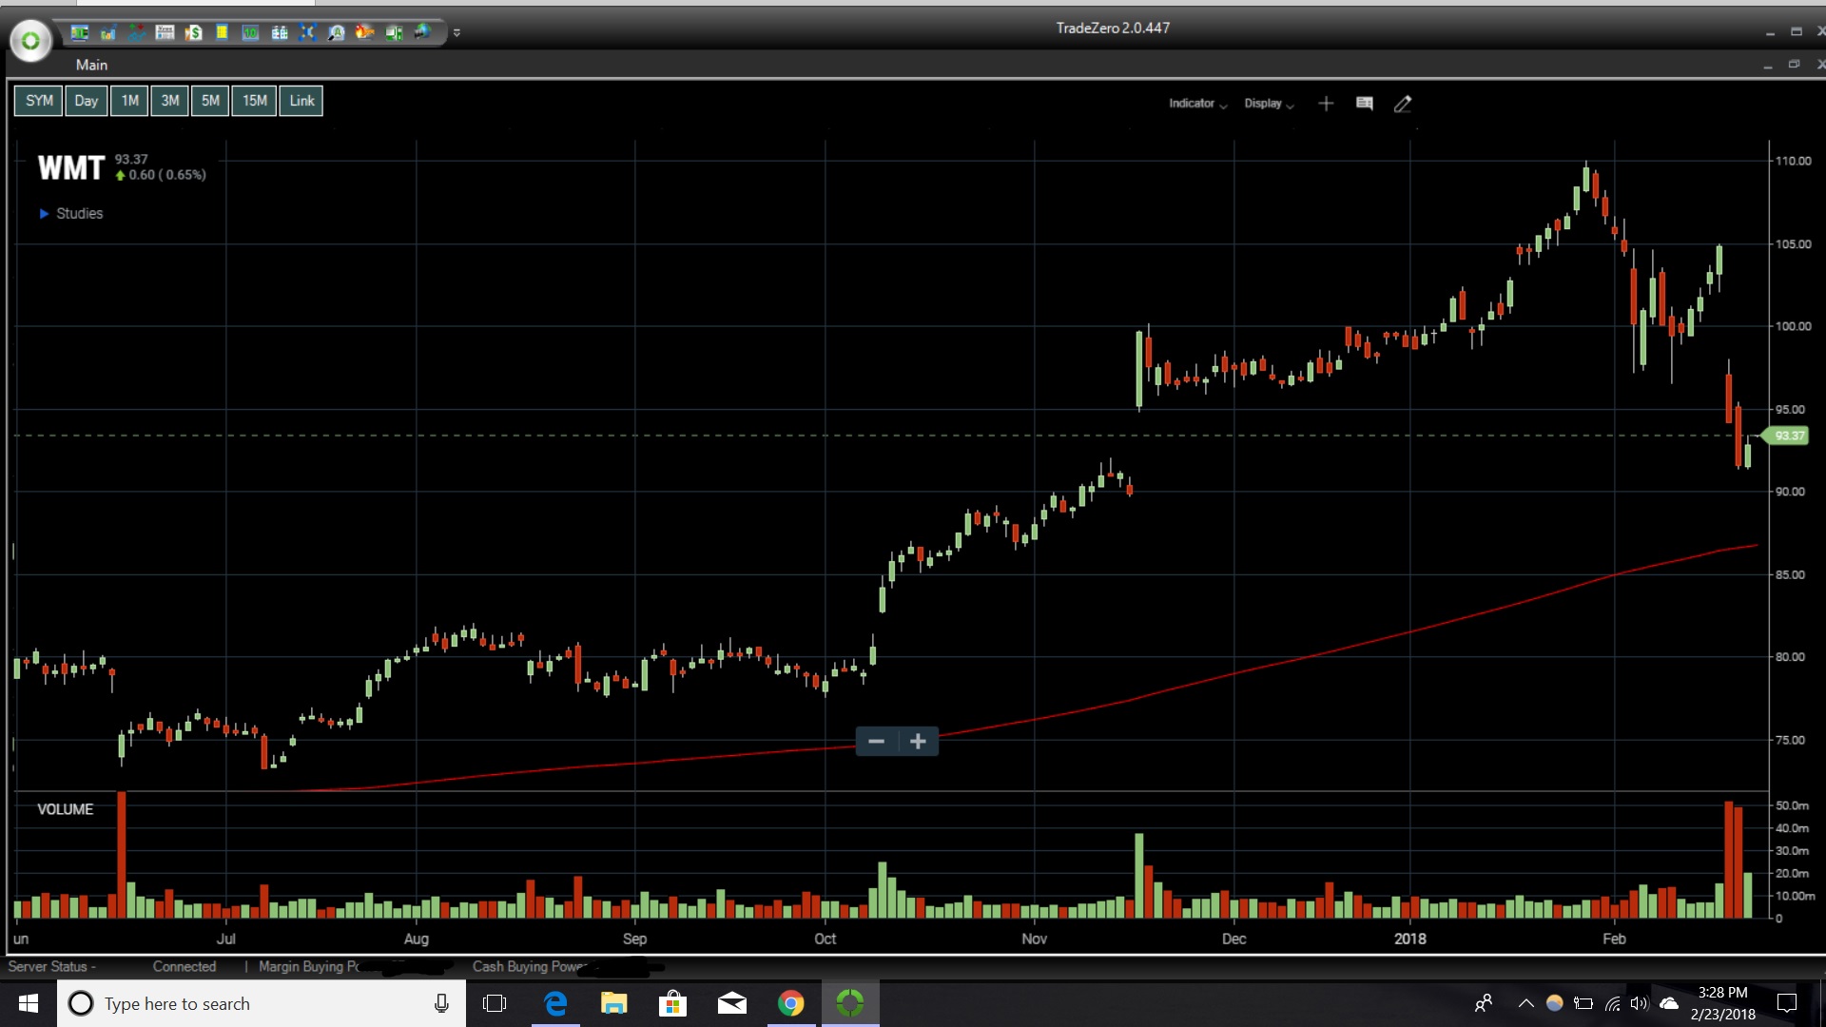1826x1027 pixels.
Task: Open the volume speaker tray icon
Action: pos(1639,1003)
